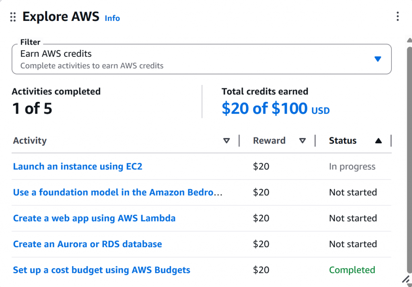The image size is (412, 287).
Task: Open the Earn AWS credits filter dropdown
Action: click(201, 59)
